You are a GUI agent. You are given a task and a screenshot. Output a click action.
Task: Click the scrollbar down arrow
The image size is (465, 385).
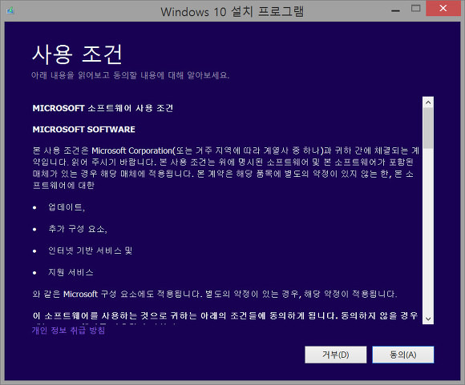(428, 319)
